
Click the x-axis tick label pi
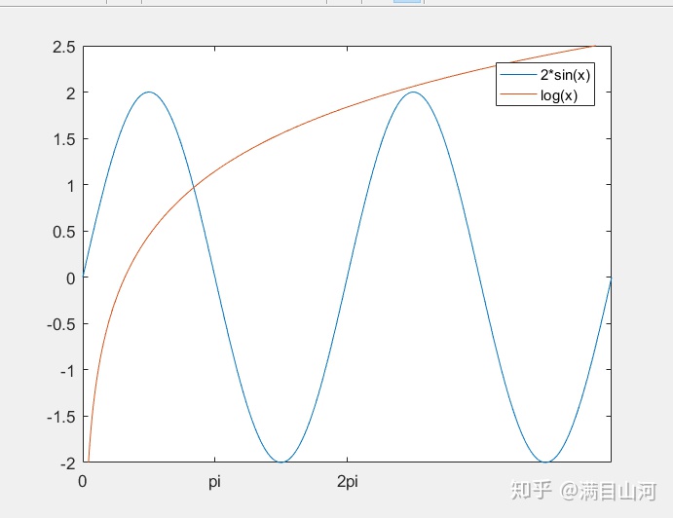pyautogui.click(x=214, y=482)
